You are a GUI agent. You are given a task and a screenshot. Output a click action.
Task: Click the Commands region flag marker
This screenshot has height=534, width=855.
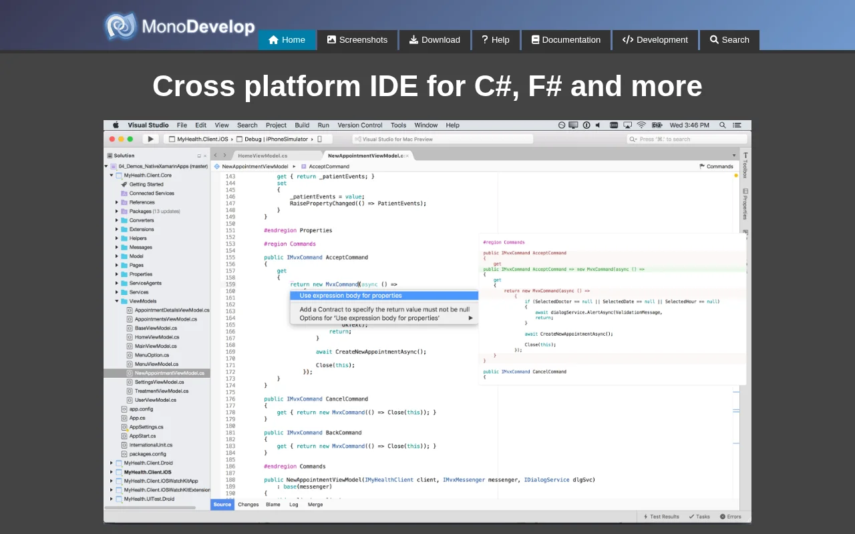(716, 166)
